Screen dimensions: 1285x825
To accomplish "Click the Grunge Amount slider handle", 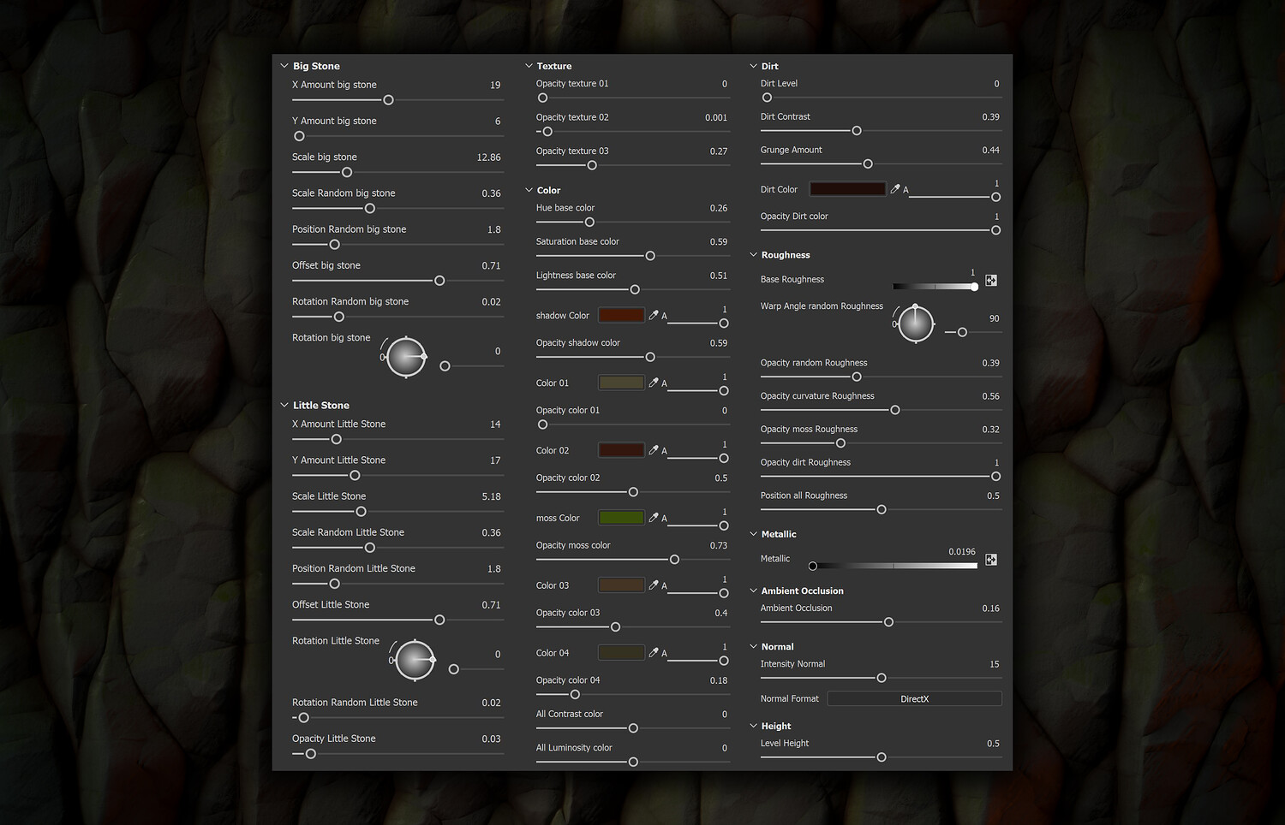I will (868, 163).
